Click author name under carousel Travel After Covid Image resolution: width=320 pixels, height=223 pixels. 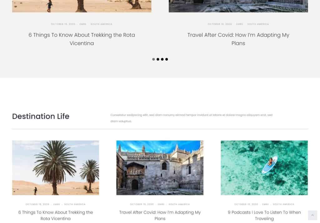tap(239, 24)
